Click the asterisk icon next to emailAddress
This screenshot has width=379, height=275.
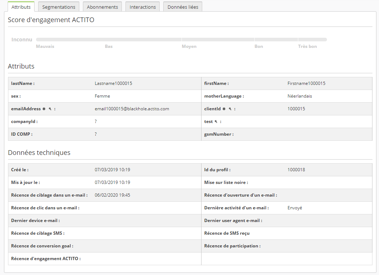pos(44,109)
